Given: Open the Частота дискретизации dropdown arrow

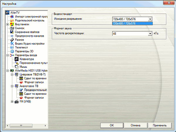Looking at the screenshot, I should pyautogui.click(x=150, y=33).
